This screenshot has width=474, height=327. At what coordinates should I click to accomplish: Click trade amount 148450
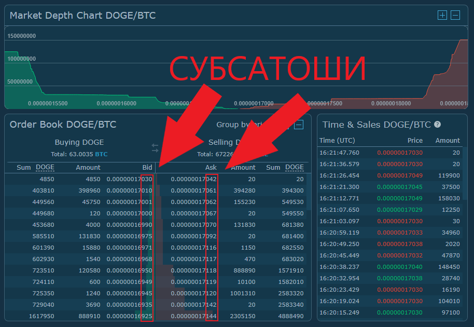(449, 267)
